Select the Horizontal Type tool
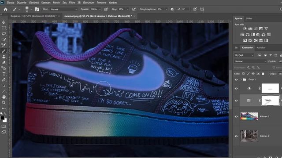This screenshot has height=158, width=282. pos(4,74)
